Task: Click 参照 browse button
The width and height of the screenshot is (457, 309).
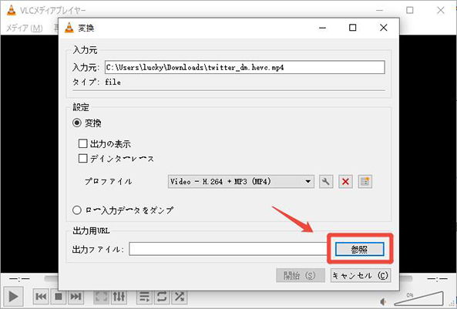Action: coord(359,249)
